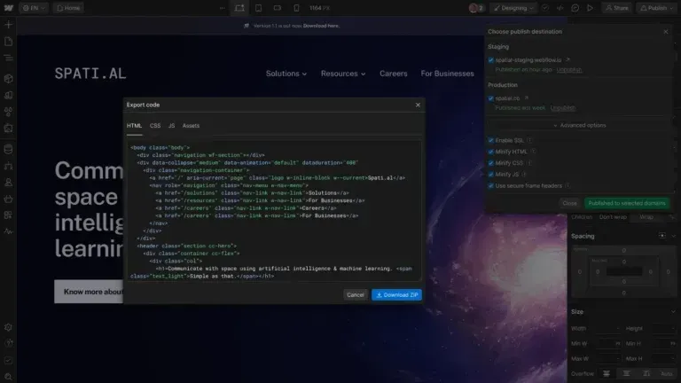The image size is (681, 383).
Task: Click the saved status checkmark icon in top bar
Action: [545, 8]
